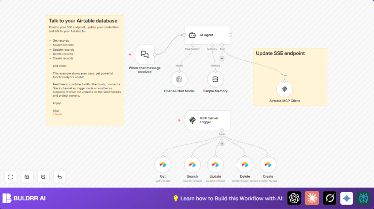The height and width of the screenshot is (209, 374).
Task: Click the 'Create records' bullet in the note
Action: click(63, 58)
